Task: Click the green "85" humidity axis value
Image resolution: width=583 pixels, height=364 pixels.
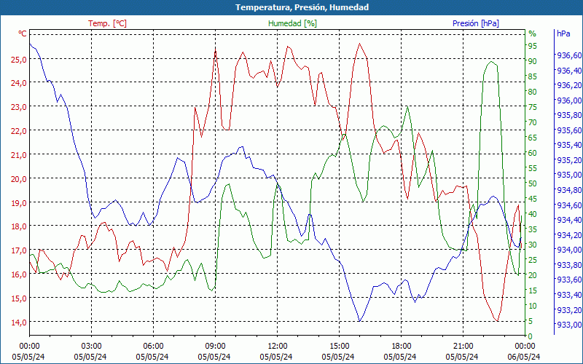Action: coord(533,76)
